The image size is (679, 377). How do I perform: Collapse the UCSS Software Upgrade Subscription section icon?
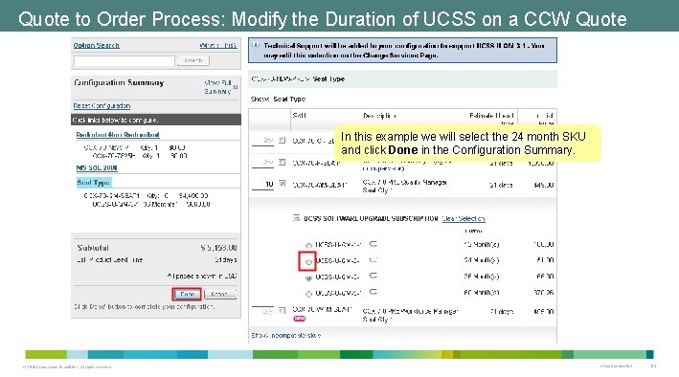[x=296, y=218]
